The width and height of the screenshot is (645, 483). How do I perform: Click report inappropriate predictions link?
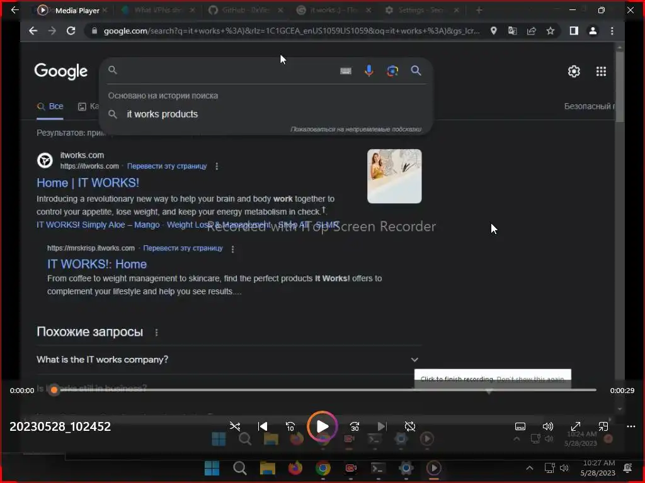[356, 129]
